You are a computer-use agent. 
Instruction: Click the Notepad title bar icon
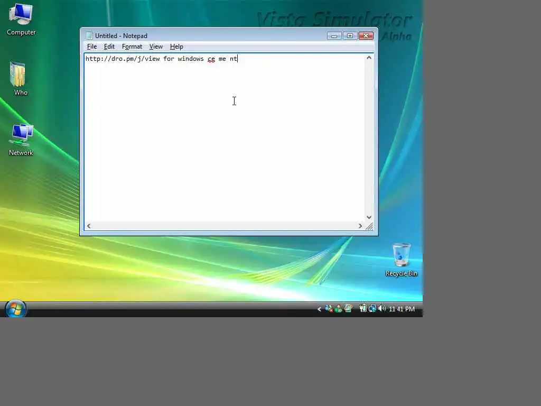[89, 35]
